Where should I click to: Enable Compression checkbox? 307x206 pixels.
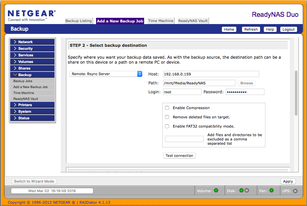(167, 108)
